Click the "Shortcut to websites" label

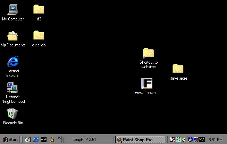coord(149,65)
